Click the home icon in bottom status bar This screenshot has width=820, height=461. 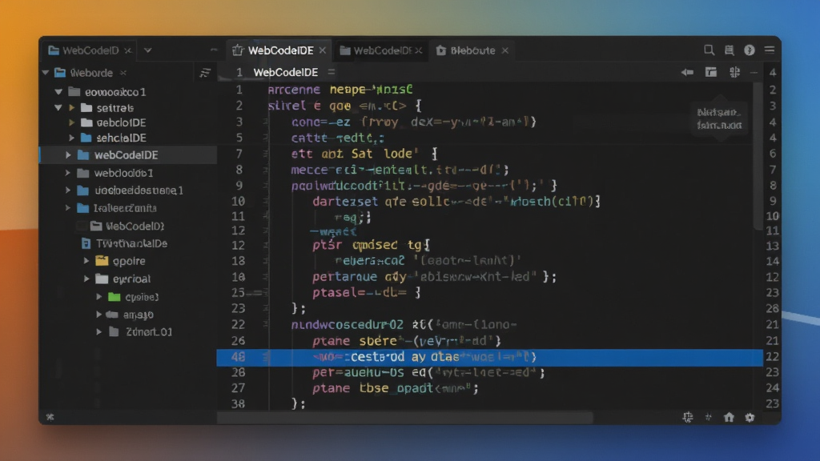click(x=729, y=417)
